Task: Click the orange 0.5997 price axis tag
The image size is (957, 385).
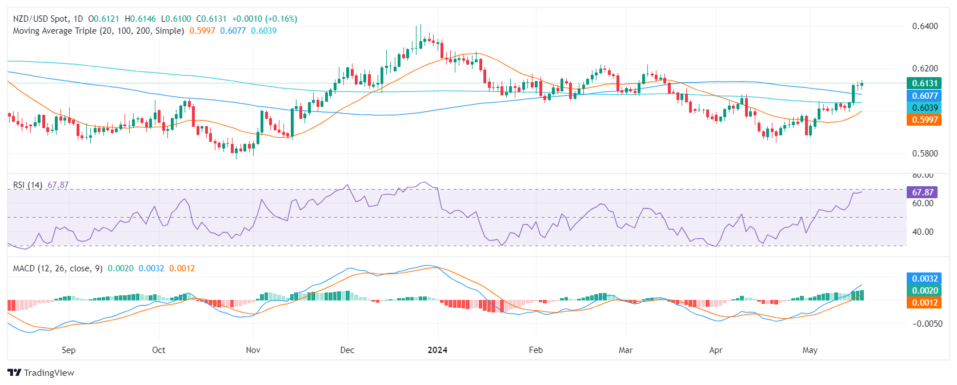Action: [924, 120]
